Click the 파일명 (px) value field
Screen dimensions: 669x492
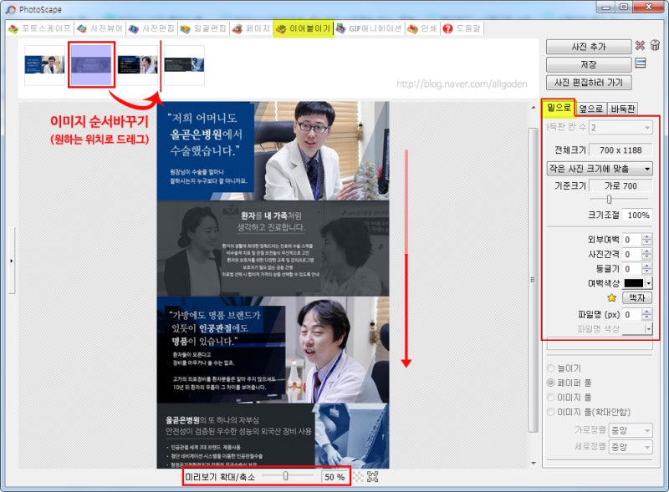pyautogui.click(x=632, y=315)
